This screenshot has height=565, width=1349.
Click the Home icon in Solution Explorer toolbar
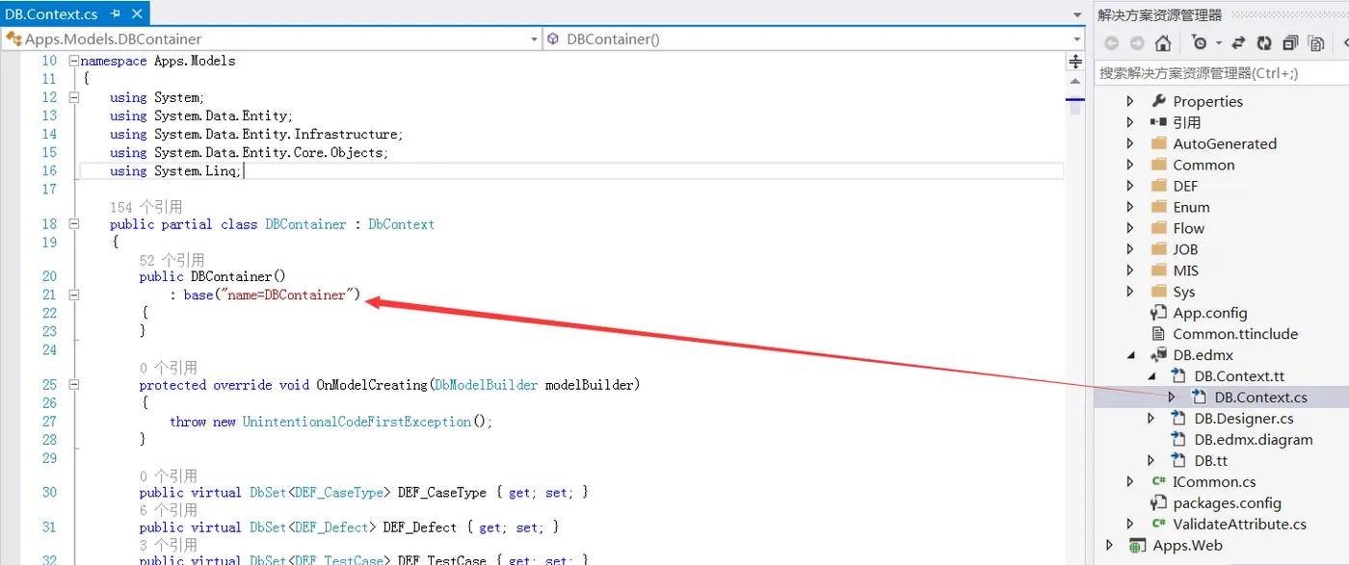[1163, 43]
